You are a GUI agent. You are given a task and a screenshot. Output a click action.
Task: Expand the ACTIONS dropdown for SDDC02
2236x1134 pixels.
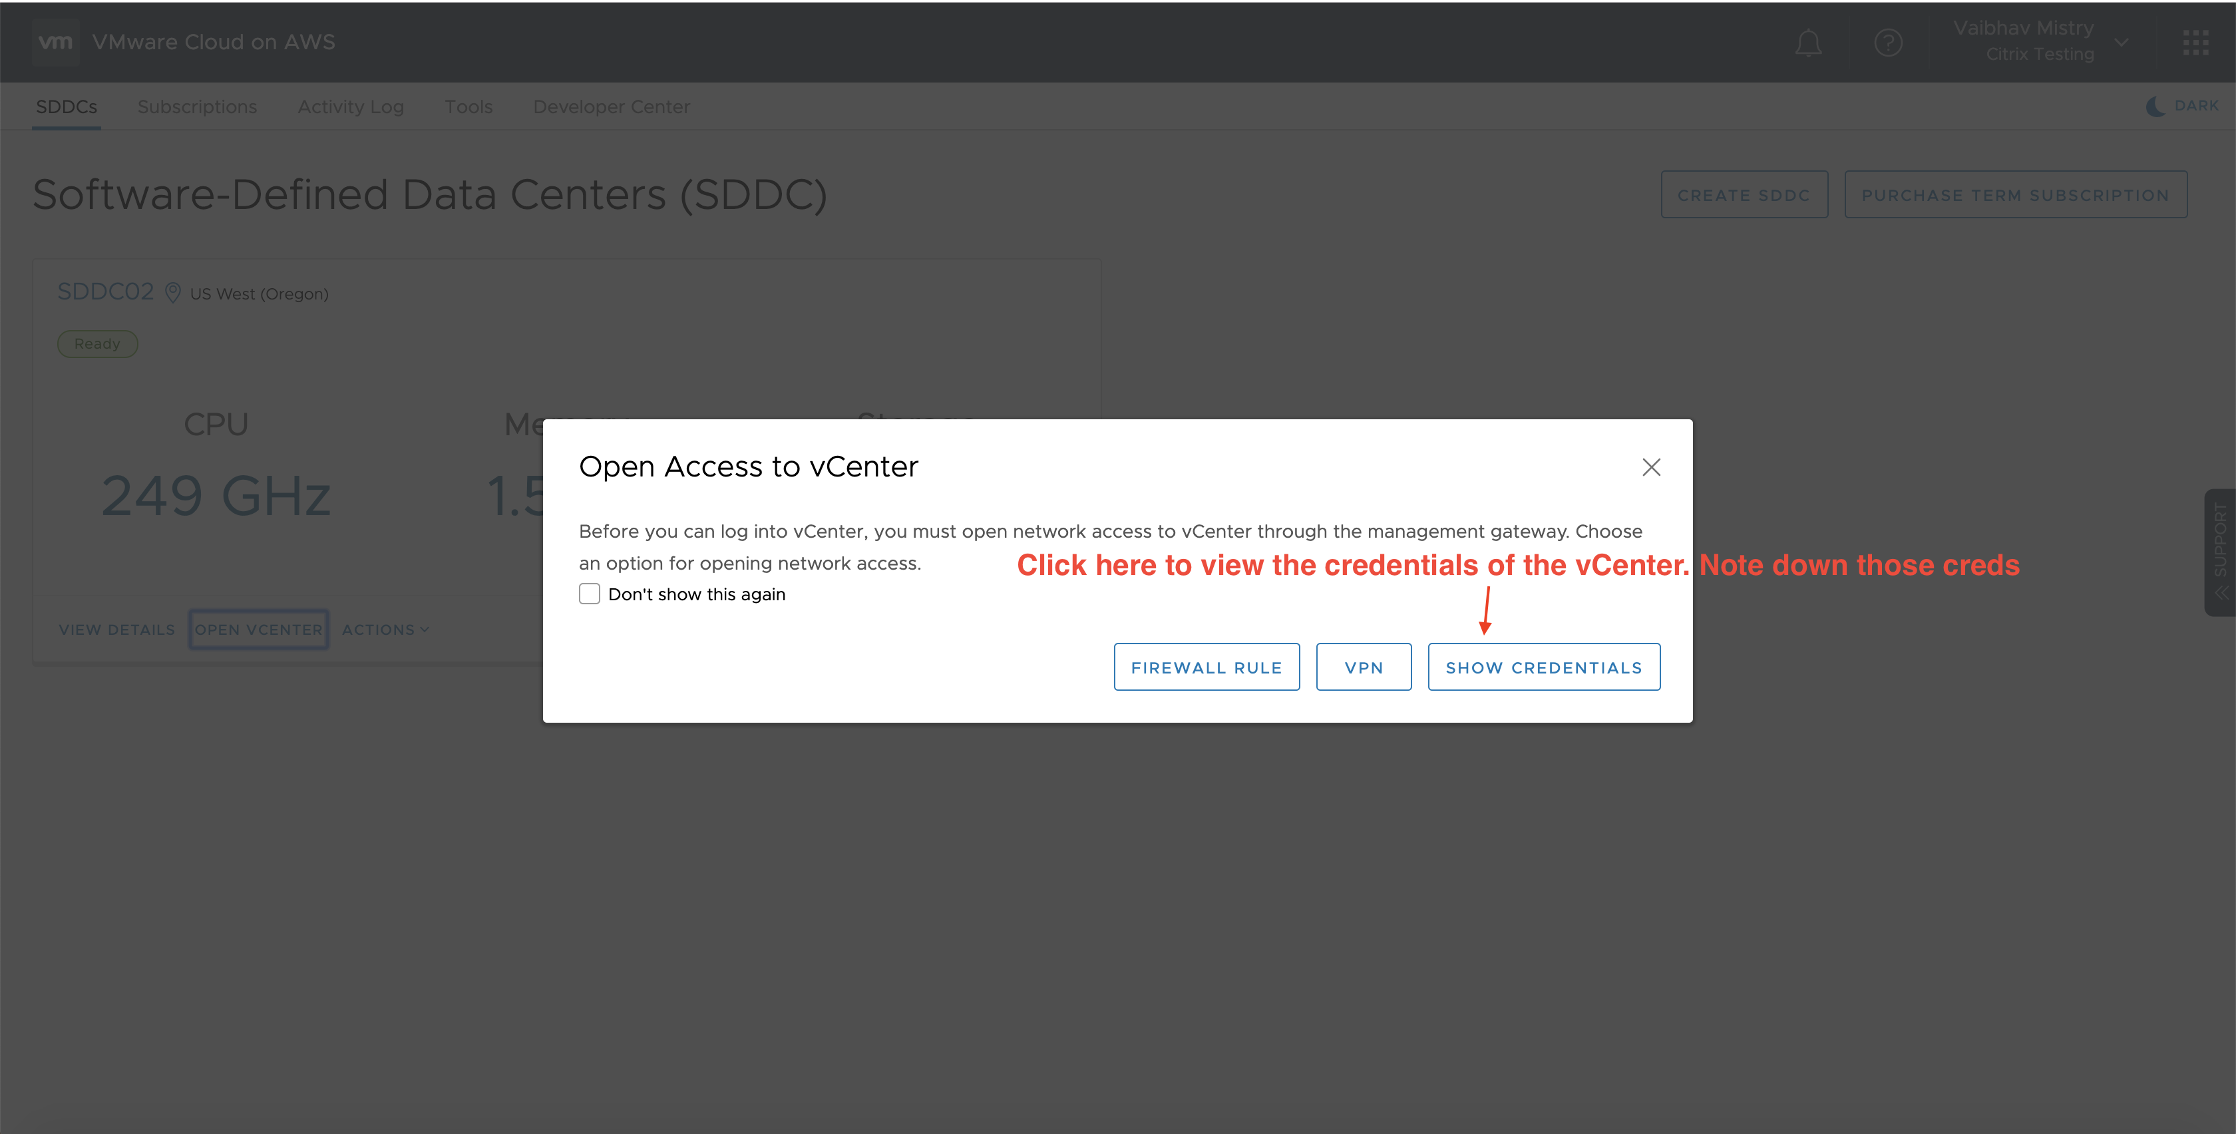383,629
